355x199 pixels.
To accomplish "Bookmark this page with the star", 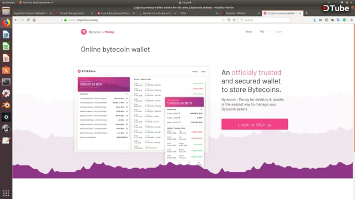I will point(234,20).
